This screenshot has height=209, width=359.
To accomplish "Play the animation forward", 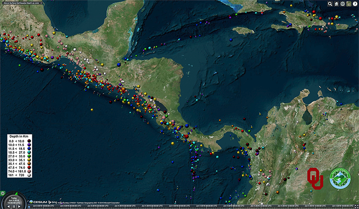I will [x=19, y=206].
